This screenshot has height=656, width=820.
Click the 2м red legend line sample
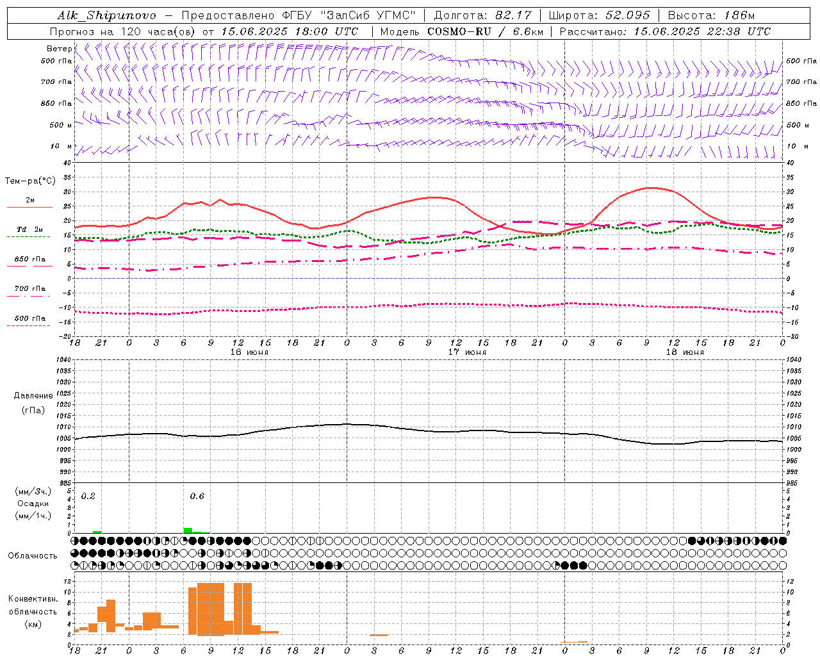coord(29,208)
